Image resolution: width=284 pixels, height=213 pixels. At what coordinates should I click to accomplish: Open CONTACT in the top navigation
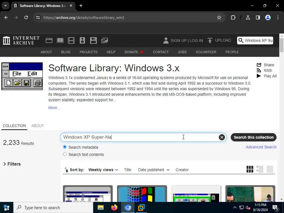161,52
